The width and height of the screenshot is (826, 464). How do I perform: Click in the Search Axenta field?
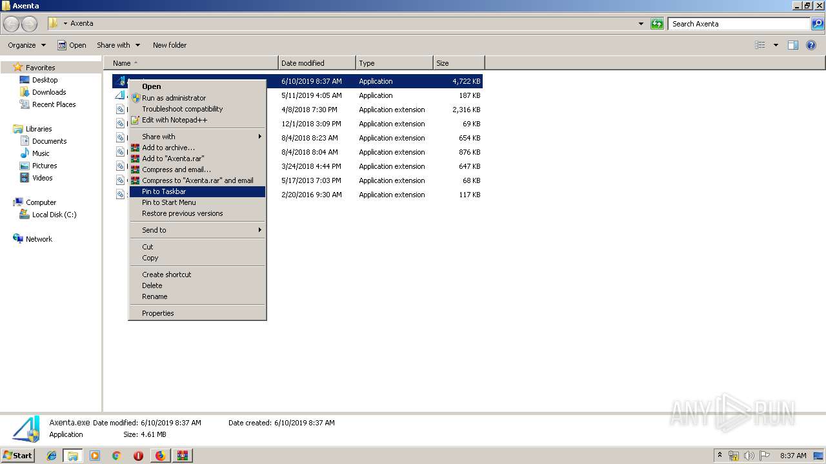pyautogui.click(x=739, y=24)
